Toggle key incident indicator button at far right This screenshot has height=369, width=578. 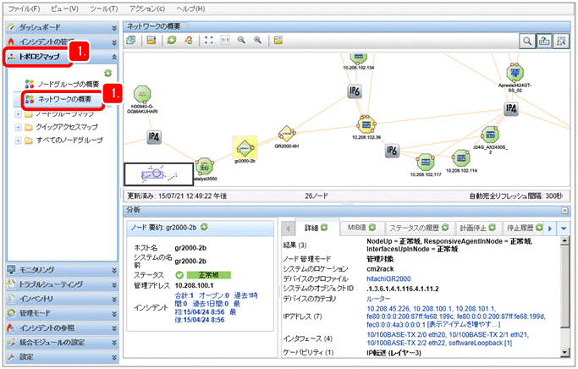[x=561, y=41]
